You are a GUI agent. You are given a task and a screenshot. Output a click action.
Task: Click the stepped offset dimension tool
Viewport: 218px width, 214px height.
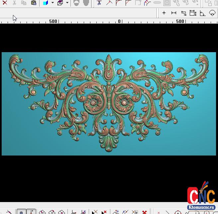tap(183, 13)
